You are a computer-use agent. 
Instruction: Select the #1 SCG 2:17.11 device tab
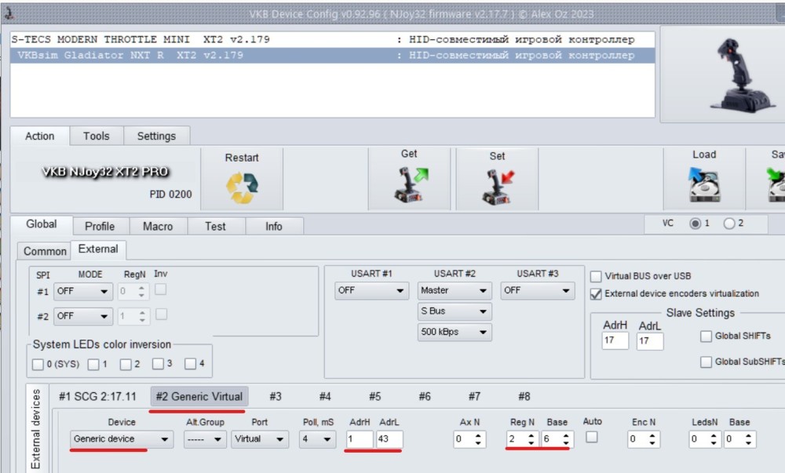tap(97, 396)
